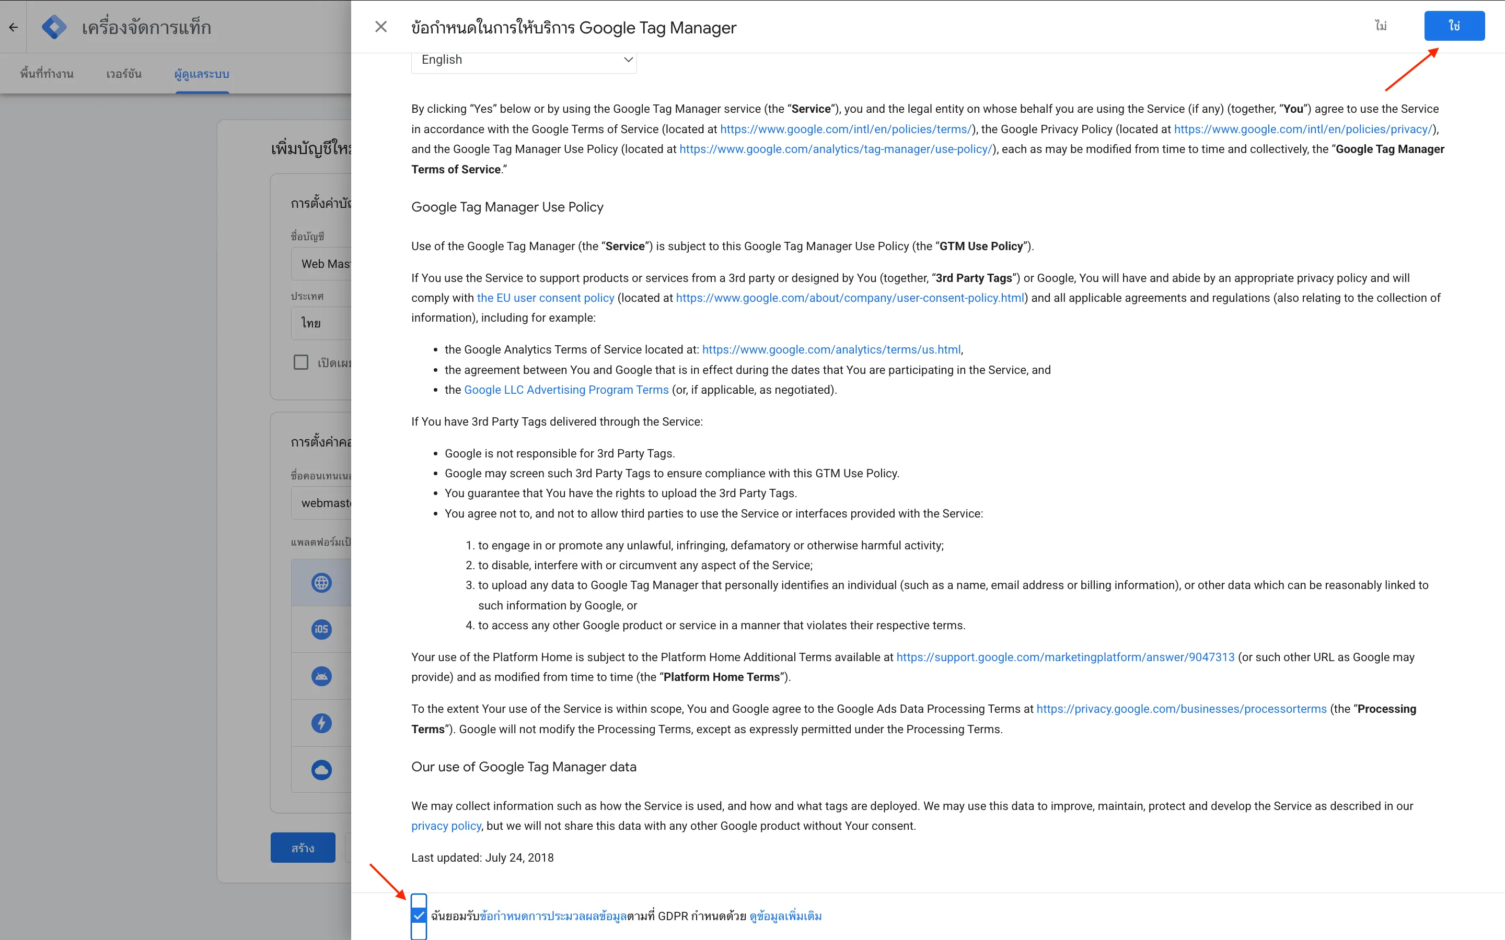Select the Server cloud platform icon
This screenshot has height=940, width=1505.
(x=321, y=769)
